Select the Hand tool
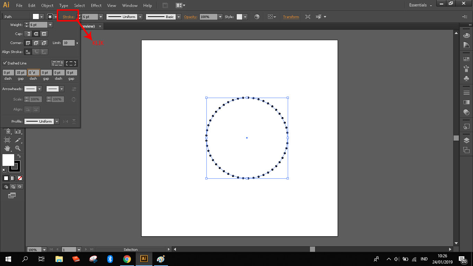473x266 pixels. point(7,148)
